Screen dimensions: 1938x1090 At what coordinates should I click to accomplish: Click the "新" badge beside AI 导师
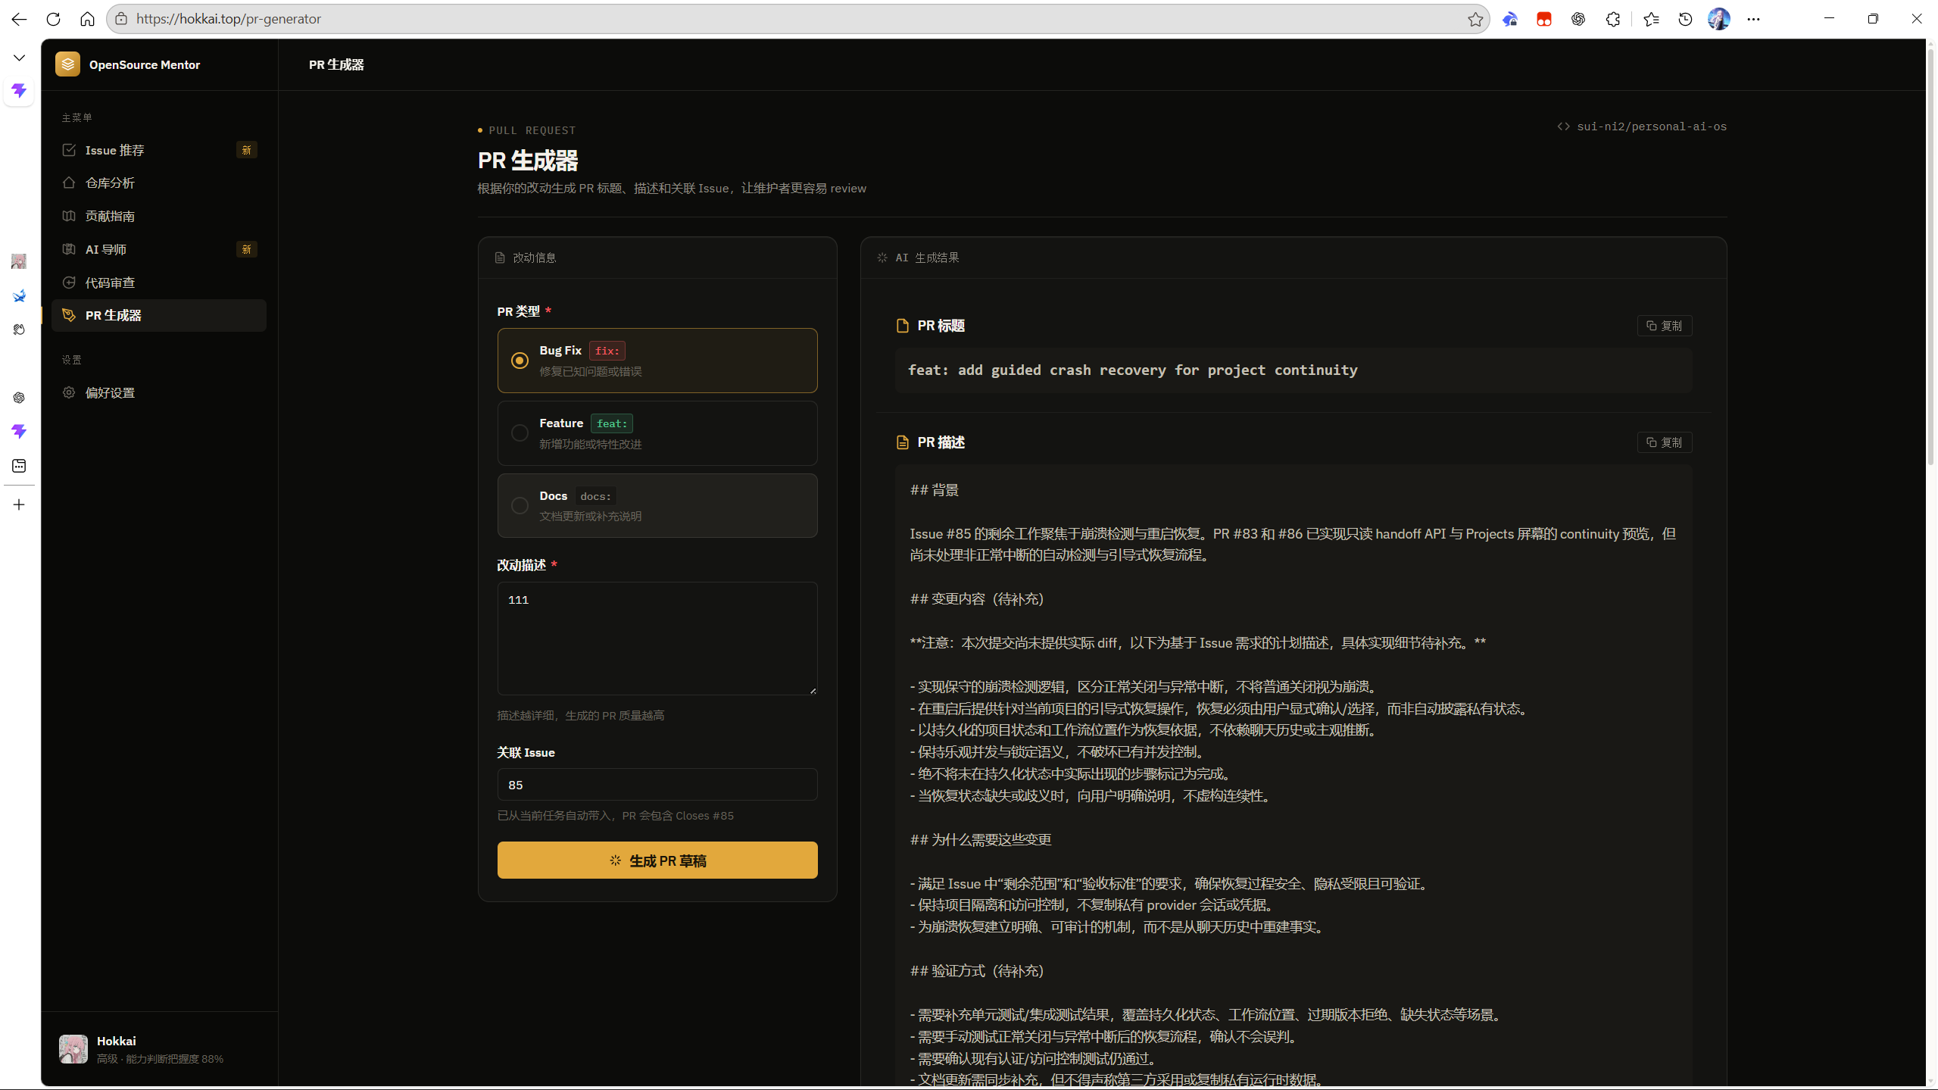[x=246, y=249]
